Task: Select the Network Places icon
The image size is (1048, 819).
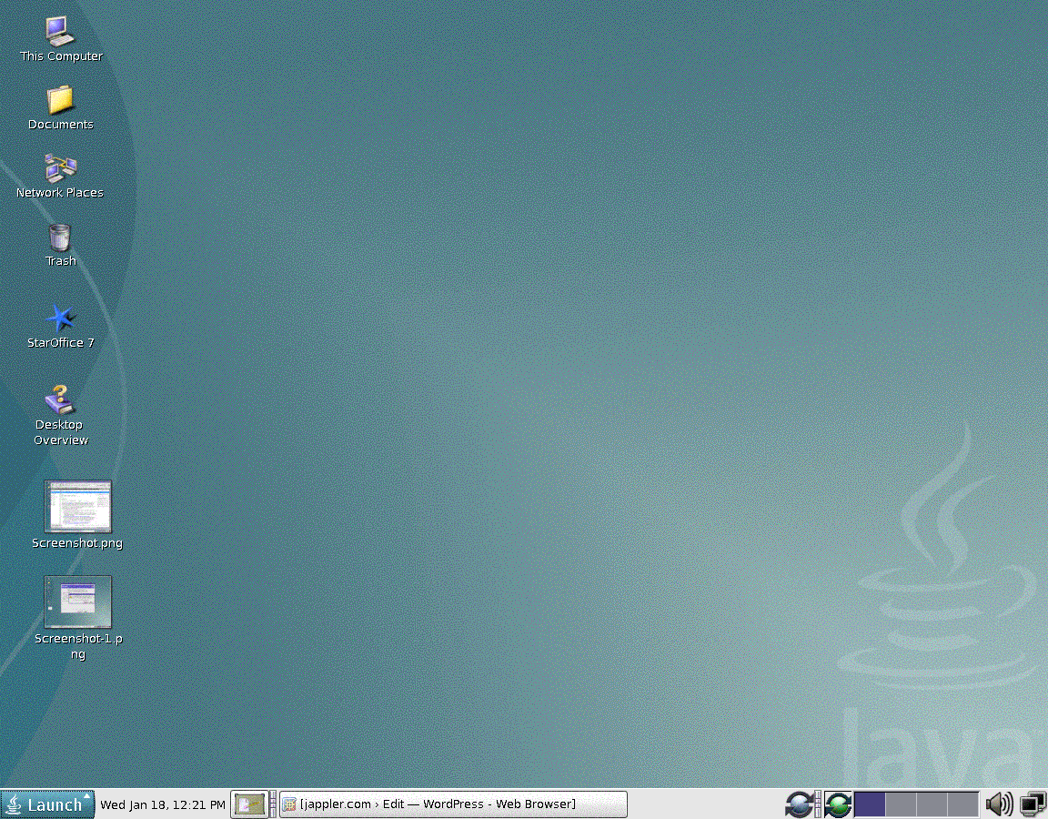Action: coord(60,167)
